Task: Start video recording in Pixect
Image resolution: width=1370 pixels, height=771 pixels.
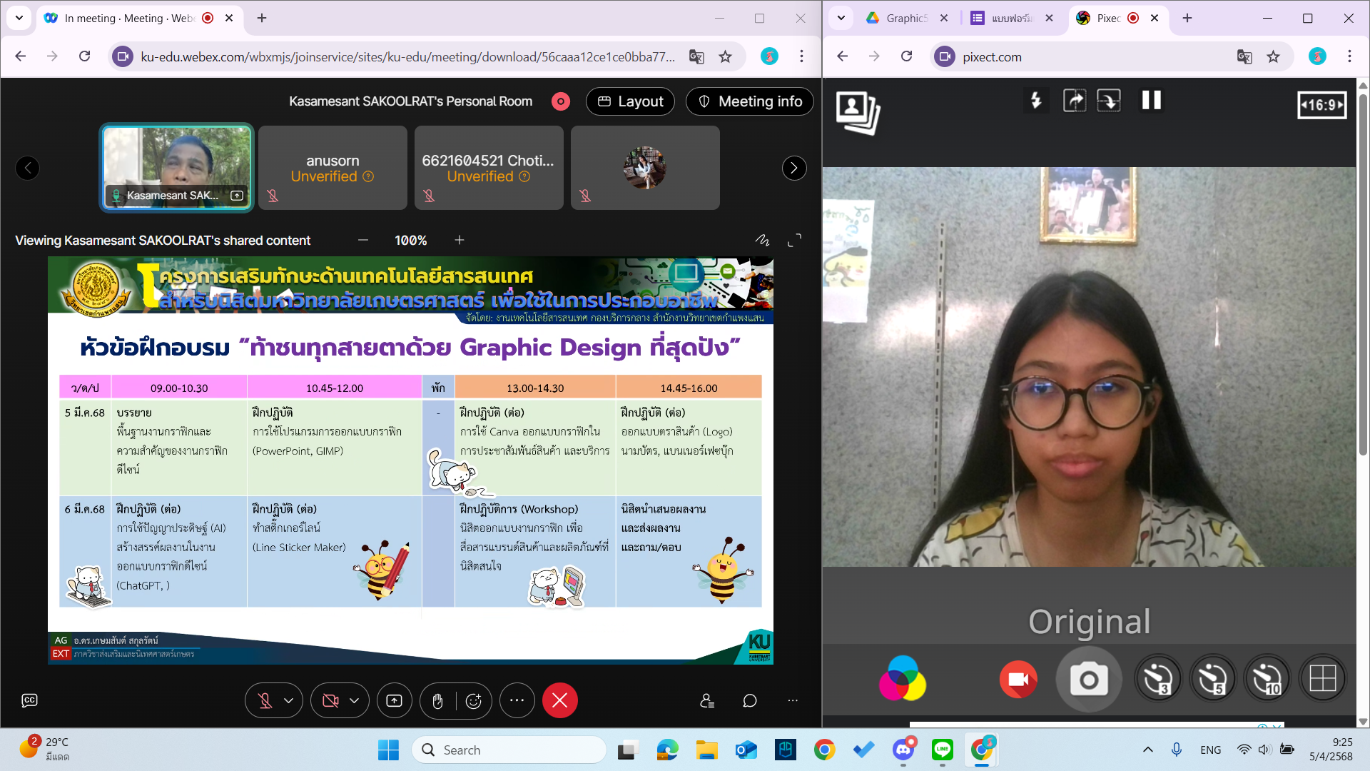Action: point(1018,679)
